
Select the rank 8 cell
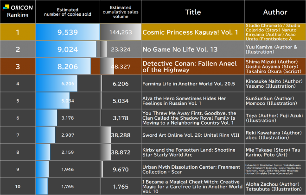[x=18, y=152]
